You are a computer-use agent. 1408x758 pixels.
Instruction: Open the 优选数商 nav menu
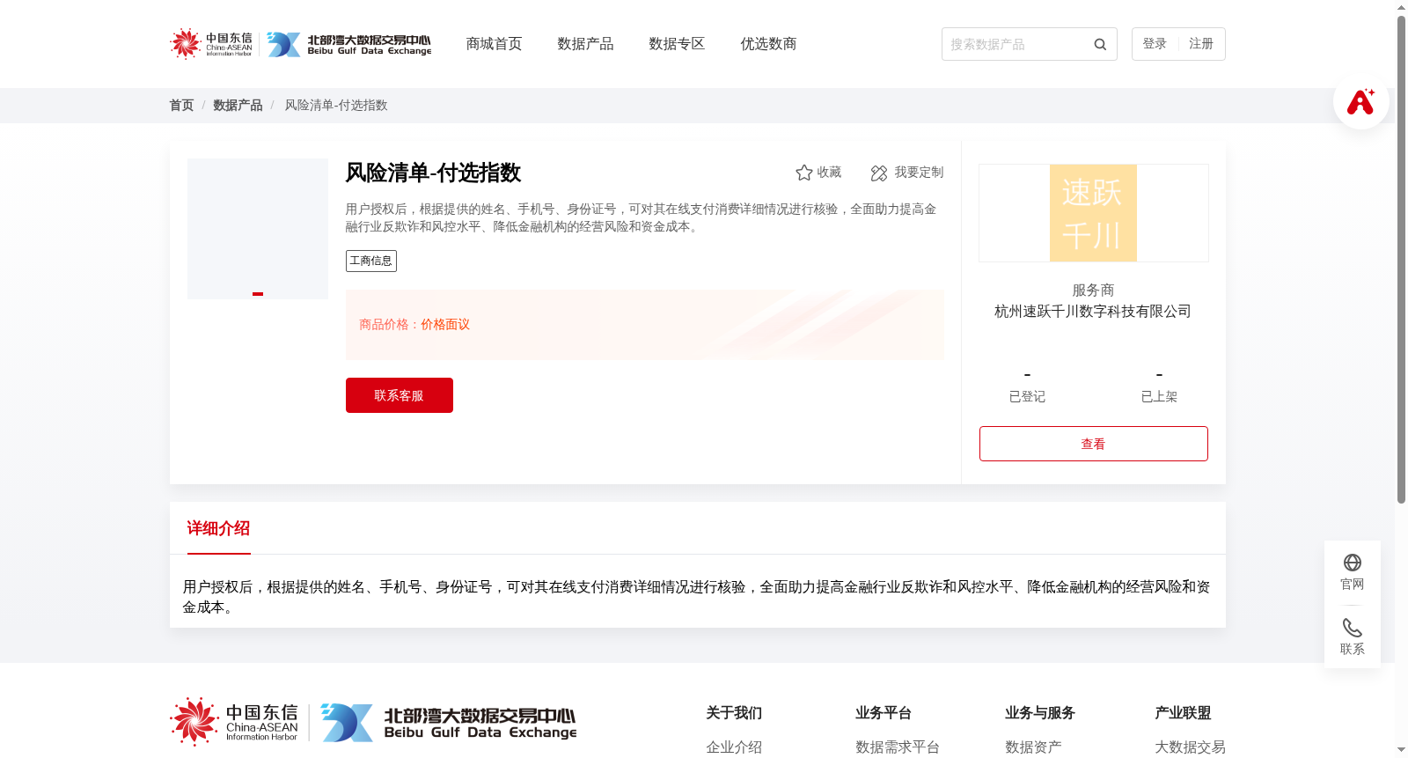click(x=768, y=44)
